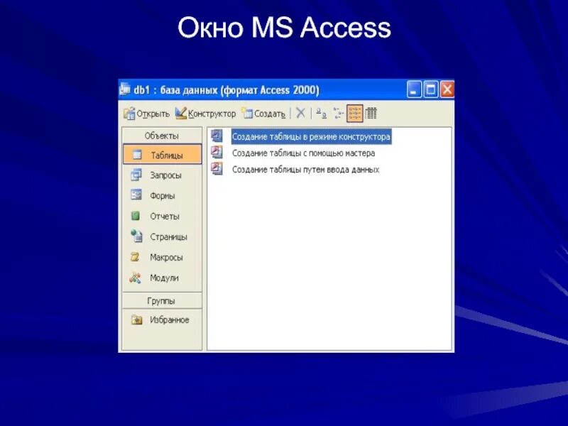The height and width of the screenshot is (426, 568).
Task: Select 'Создание таблицы в режиме конструктора'
Action: 311,136
